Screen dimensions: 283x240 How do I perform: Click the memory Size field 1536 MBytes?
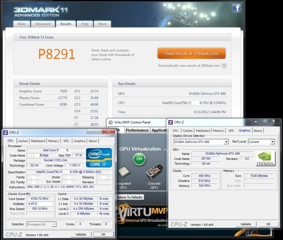pos(259,176)
